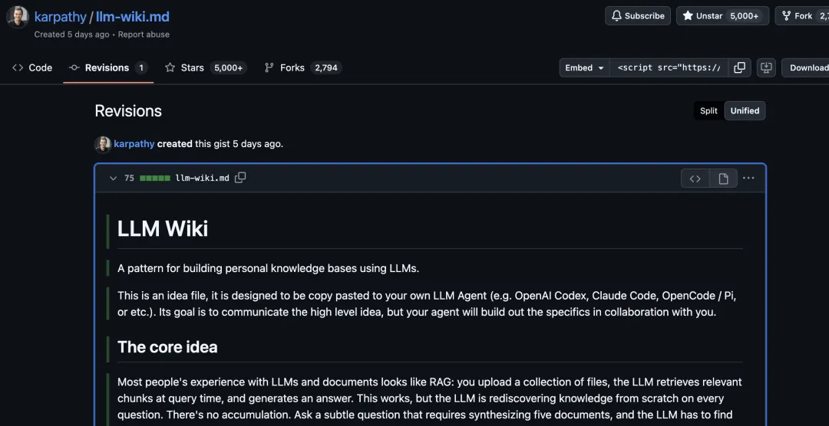Switch diff layout to Split
This screenshot has width=829, height=426.
tap(708, 111)
